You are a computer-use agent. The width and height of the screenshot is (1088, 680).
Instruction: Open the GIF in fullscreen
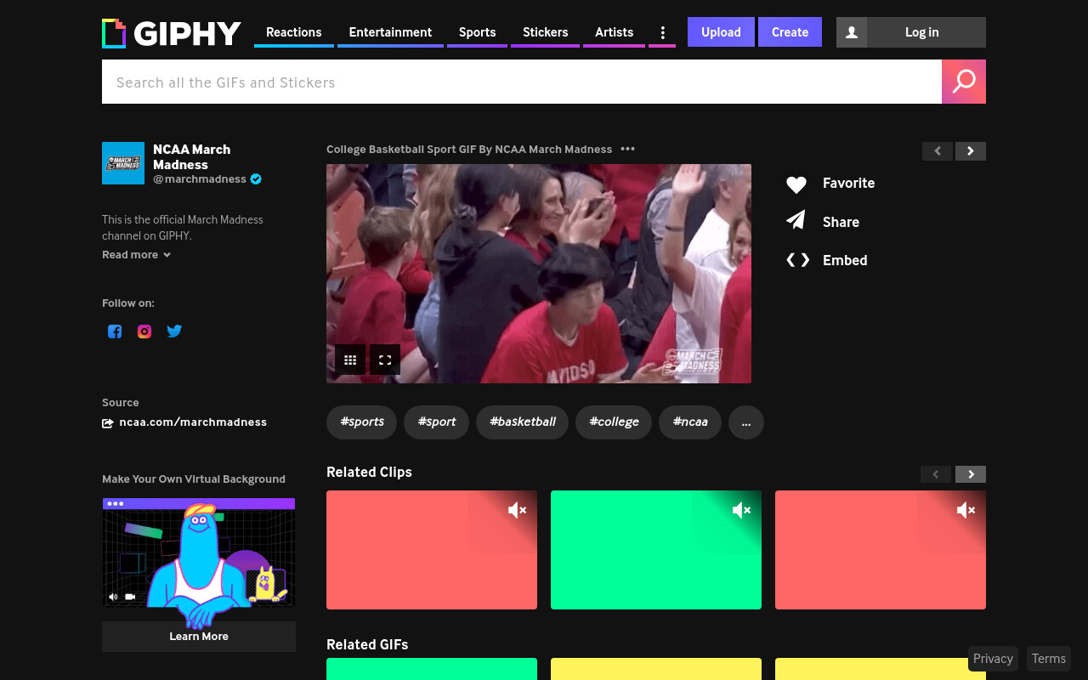pos(385,360)
